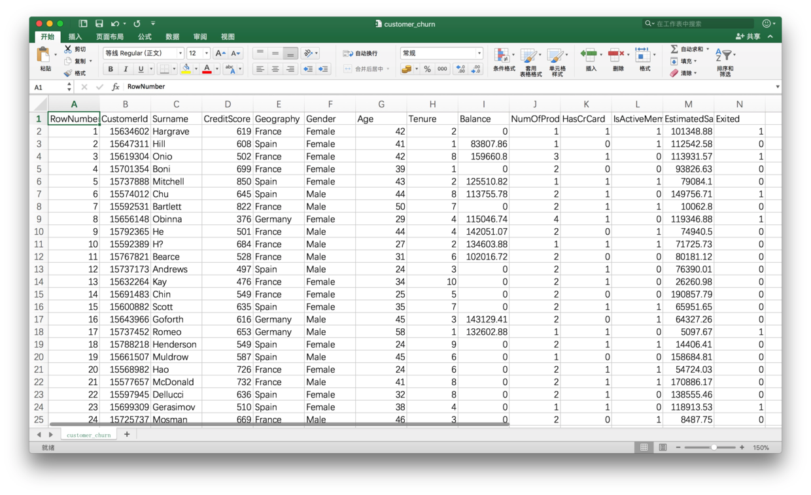Image resolution: width=811 pixels, height=495 pixels.
Task: Click the percent style icon
Action: point(427,69)
